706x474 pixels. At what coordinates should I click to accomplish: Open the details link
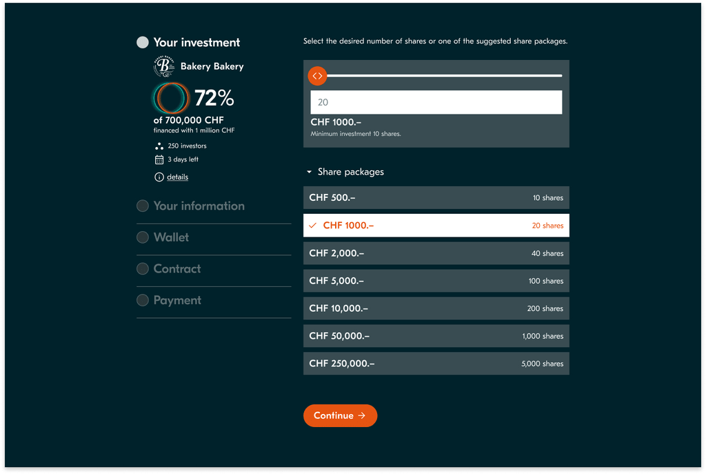pyautogui.click(x=177, y=177)
